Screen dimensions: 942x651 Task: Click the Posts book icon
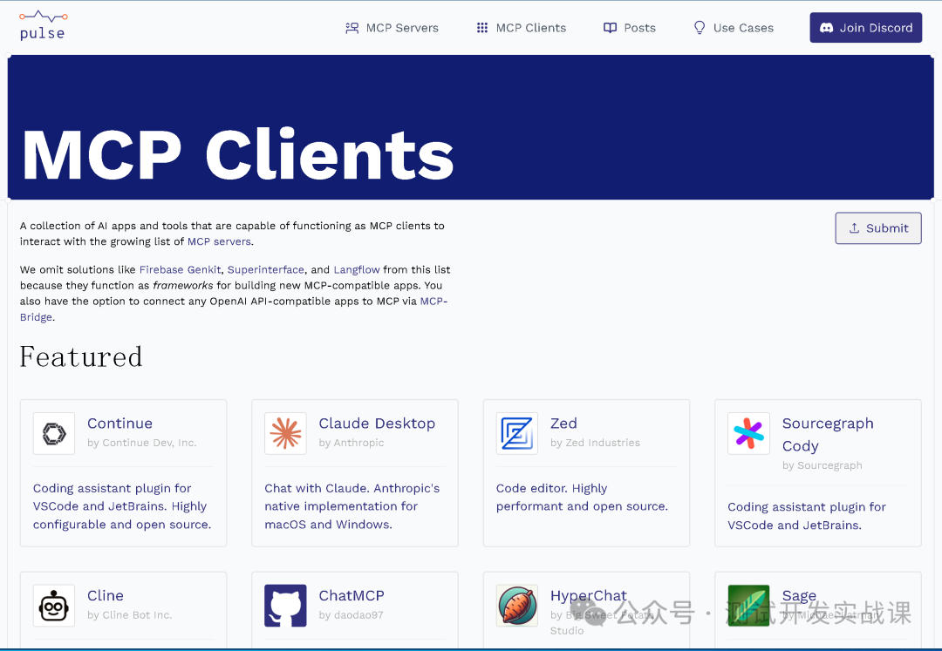[x=610, y=28]
